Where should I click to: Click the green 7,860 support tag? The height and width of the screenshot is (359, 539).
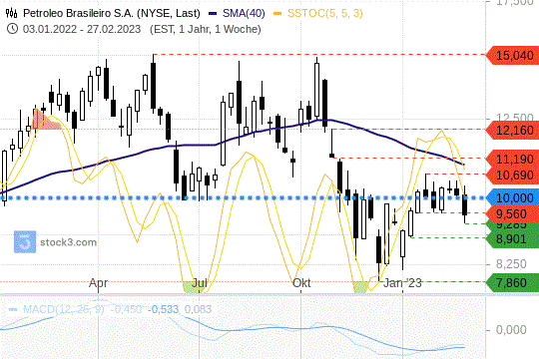512,283
